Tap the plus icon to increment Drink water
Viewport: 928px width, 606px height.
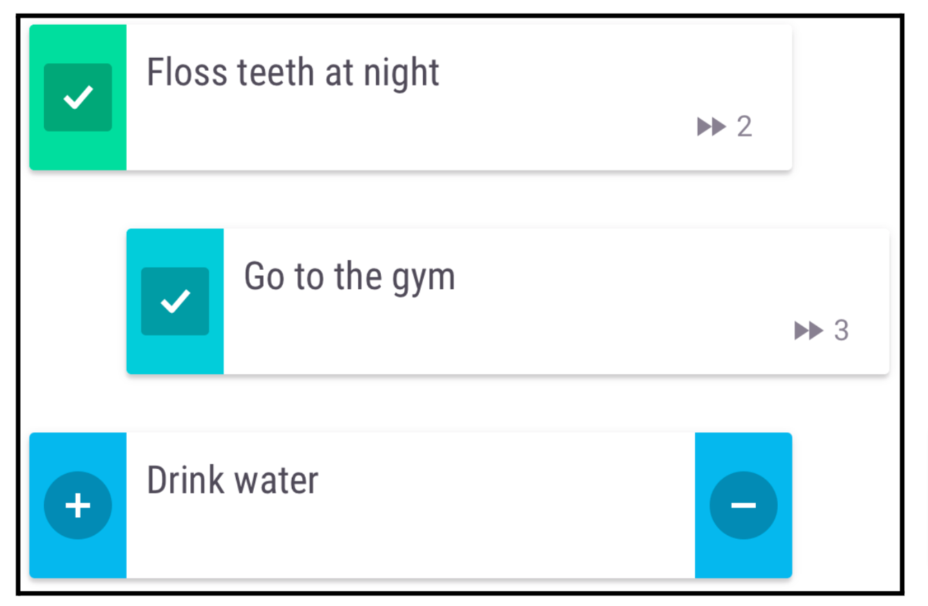pos(78,504)
